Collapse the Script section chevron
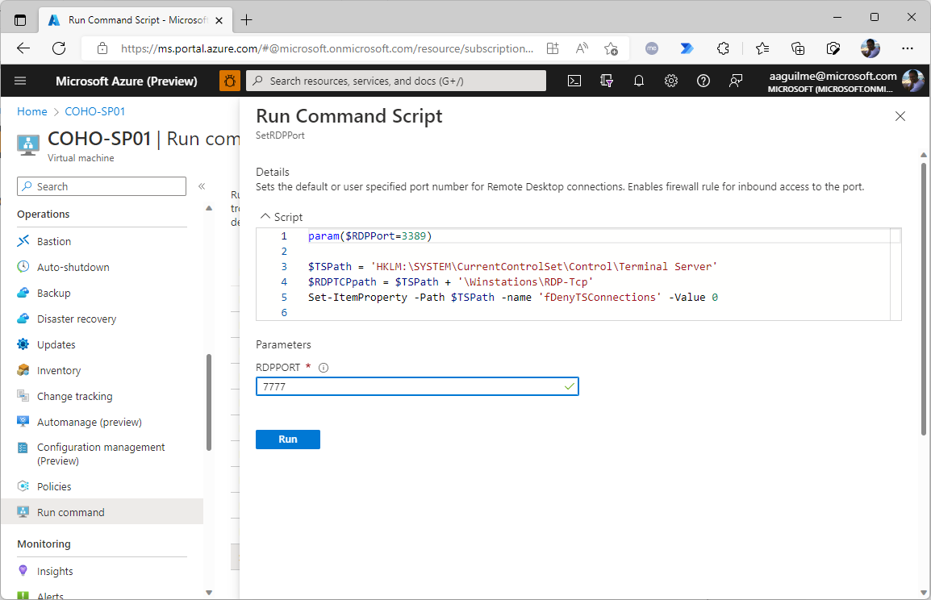 265,217
